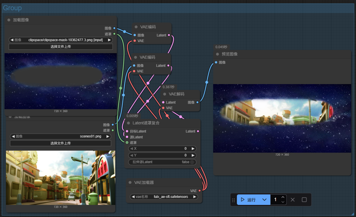356x217 pixels.
Task: Open the scenes01.png image combo list
Action: point(60,137)
